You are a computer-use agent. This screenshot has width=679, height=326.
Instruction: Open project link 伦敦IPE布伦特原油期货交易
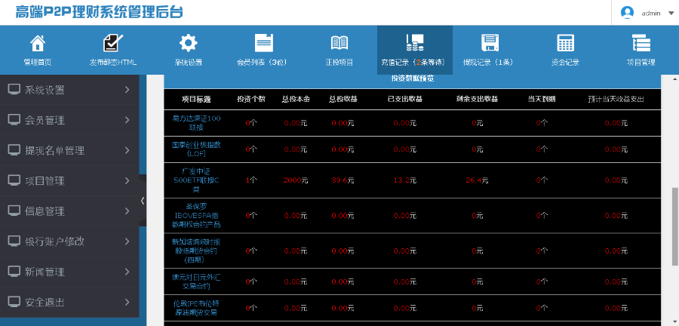pyautogui.click(x=196, y=307)
